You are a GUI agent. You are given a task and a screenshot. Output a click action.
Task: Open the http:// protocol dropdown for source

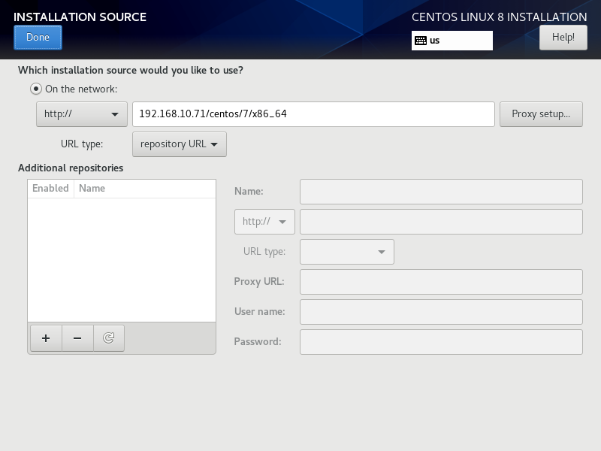81,114
